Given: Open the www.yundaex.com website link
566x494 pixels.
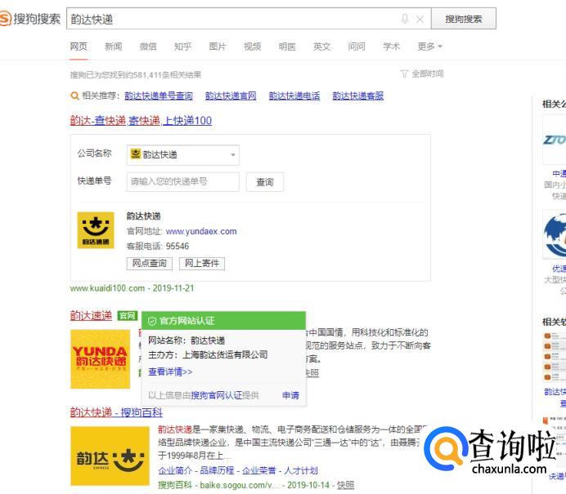Looking at the screenshot, I should [x=201, y=231].
